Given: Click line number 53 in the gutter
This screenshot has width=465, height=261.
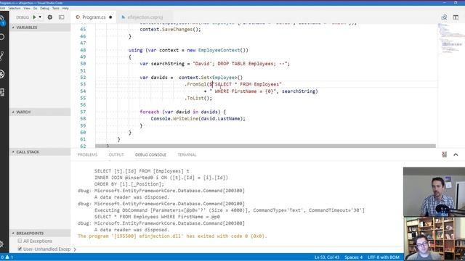Looking at the screenshot, I should (x=83, y=84).
